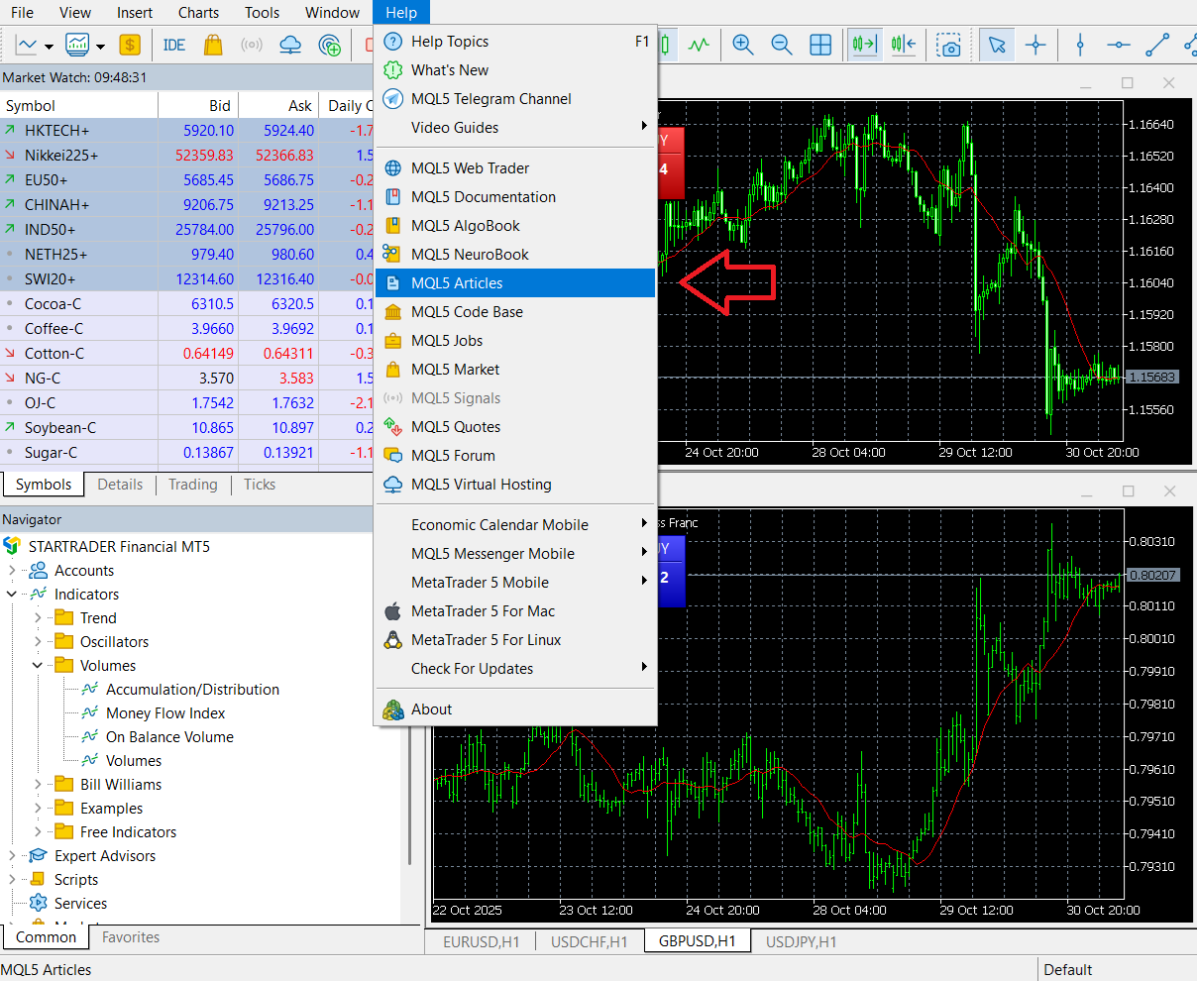This screenshot has height=981, width=1197.
Task: Click the screenshot camera toolbar icon
Action: (949, 45)
